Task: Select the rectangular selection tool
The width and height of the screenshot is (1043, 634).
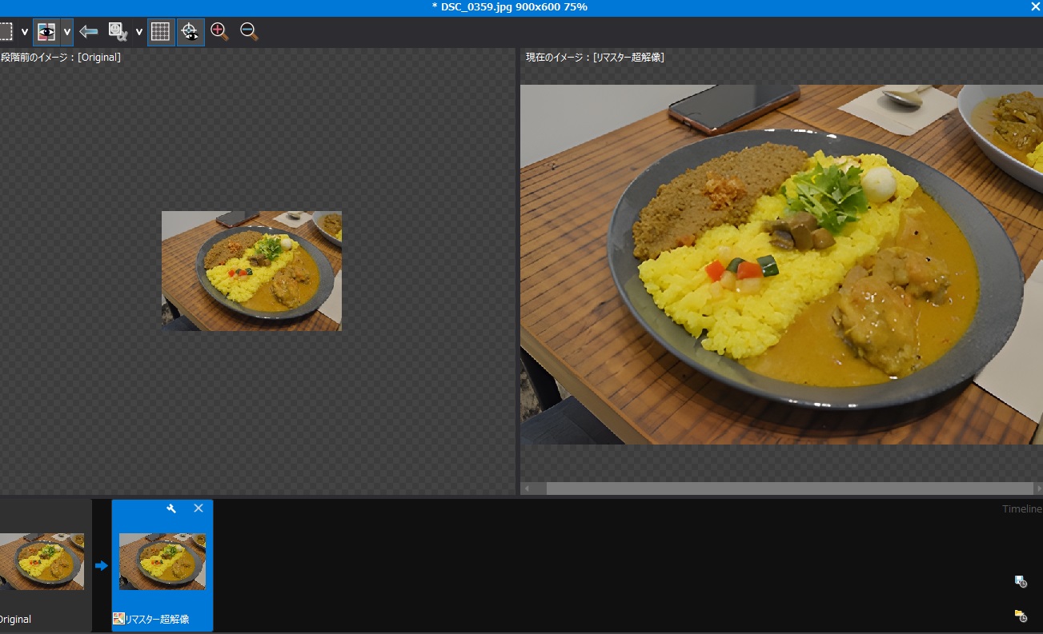Action: [x=6, y=32]
